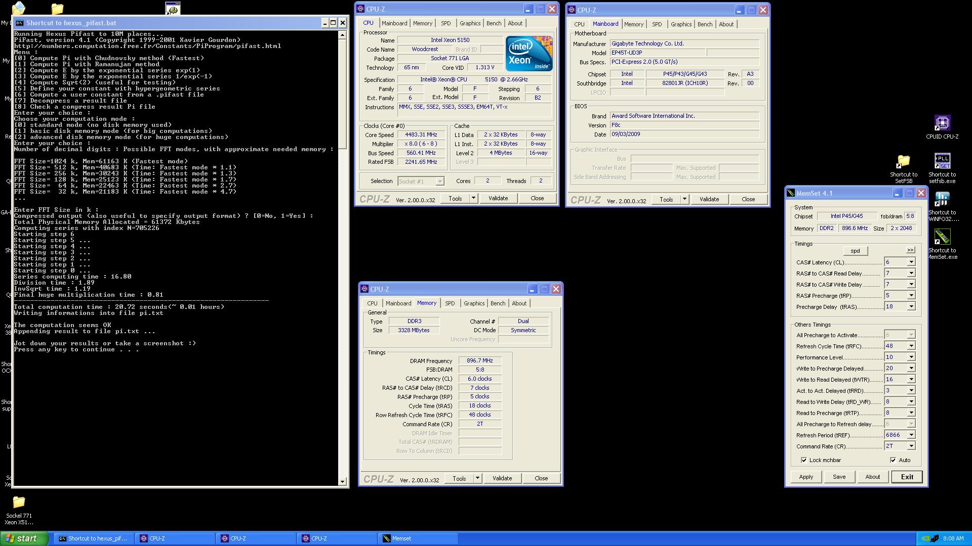Image resolution: width=972 pixels, height=546 pixels.
Task: Click the Core Speed 4483.31 MHz field
Action: (421, 135)
